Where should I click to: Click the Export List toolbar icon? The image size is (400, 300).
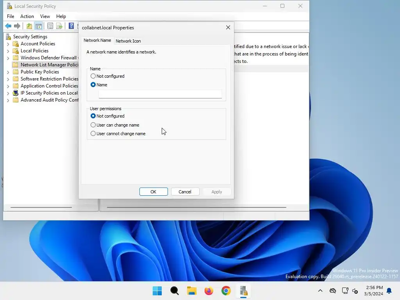tap(59, 26)
